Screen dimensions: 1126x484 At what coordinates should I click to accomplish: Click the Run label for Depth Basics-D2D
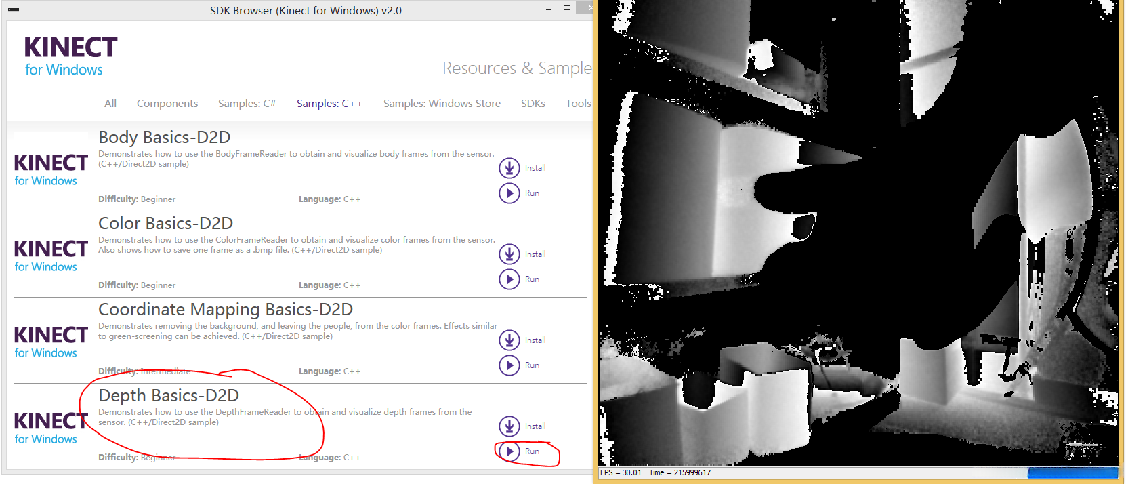tap(532, 451)
